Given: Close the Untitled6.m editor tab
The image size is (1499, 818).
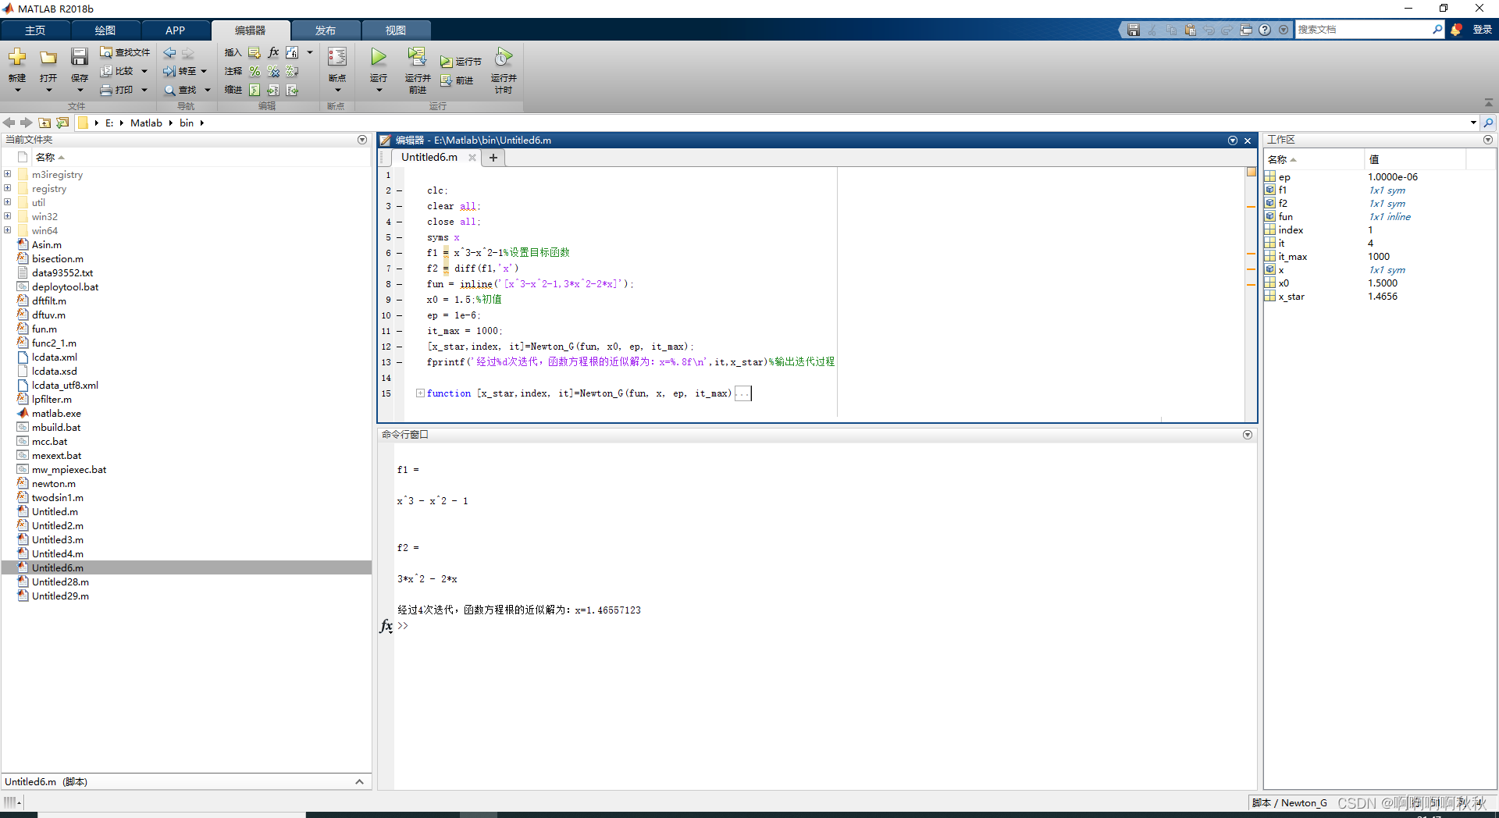Looking at the screenshot, I should tap(472, 158).
